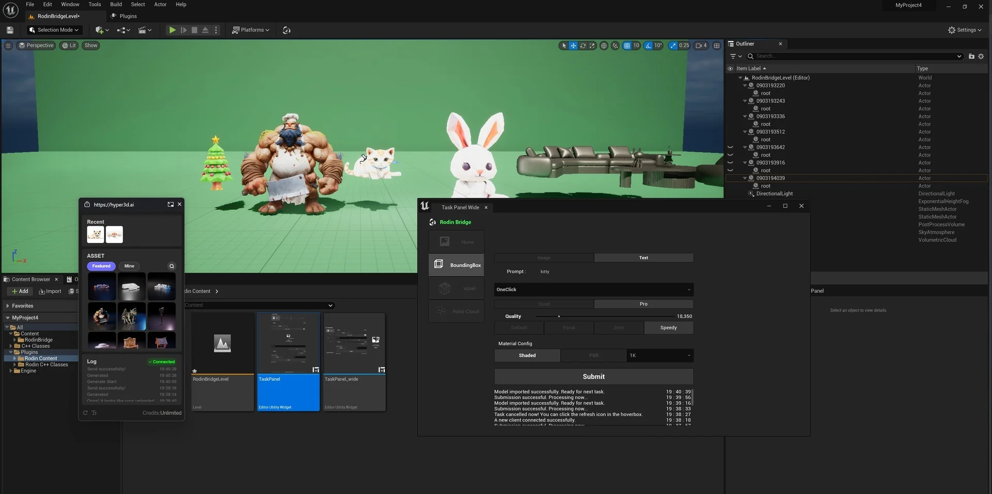This screenshot has height=494, width=992.
Task: Switch to the Mine assets tab
Action: point(129,266)
